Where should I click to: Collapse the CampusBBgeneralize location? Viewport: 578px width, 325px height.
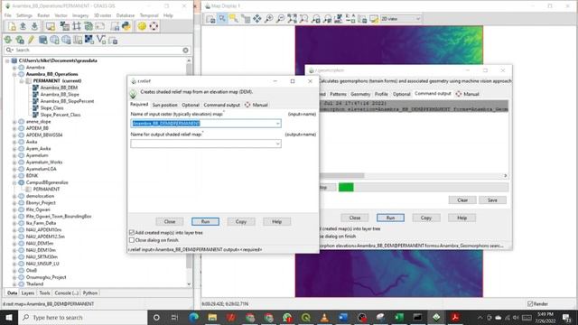pos(14,182)
